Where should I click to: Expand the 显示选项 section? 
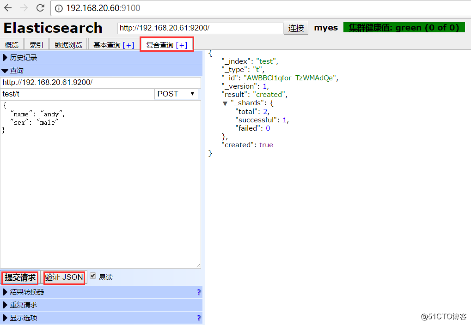click(101, 318)
